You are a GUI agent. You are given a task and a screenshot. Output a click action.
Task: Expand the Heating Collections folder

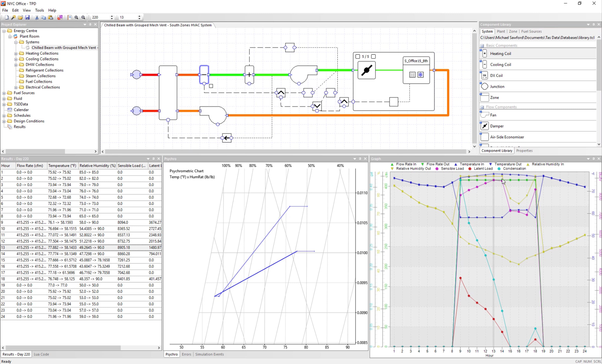click(x=16, y=53)
